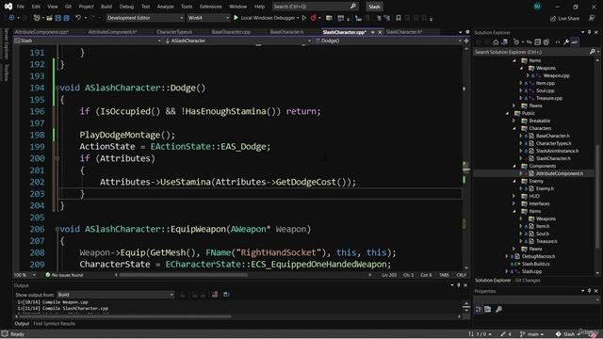This screenshot has height=339, width=603.
Task: Click the Clear All icon in Output panel
Action: pyautogui.click(x=215, y=295)
